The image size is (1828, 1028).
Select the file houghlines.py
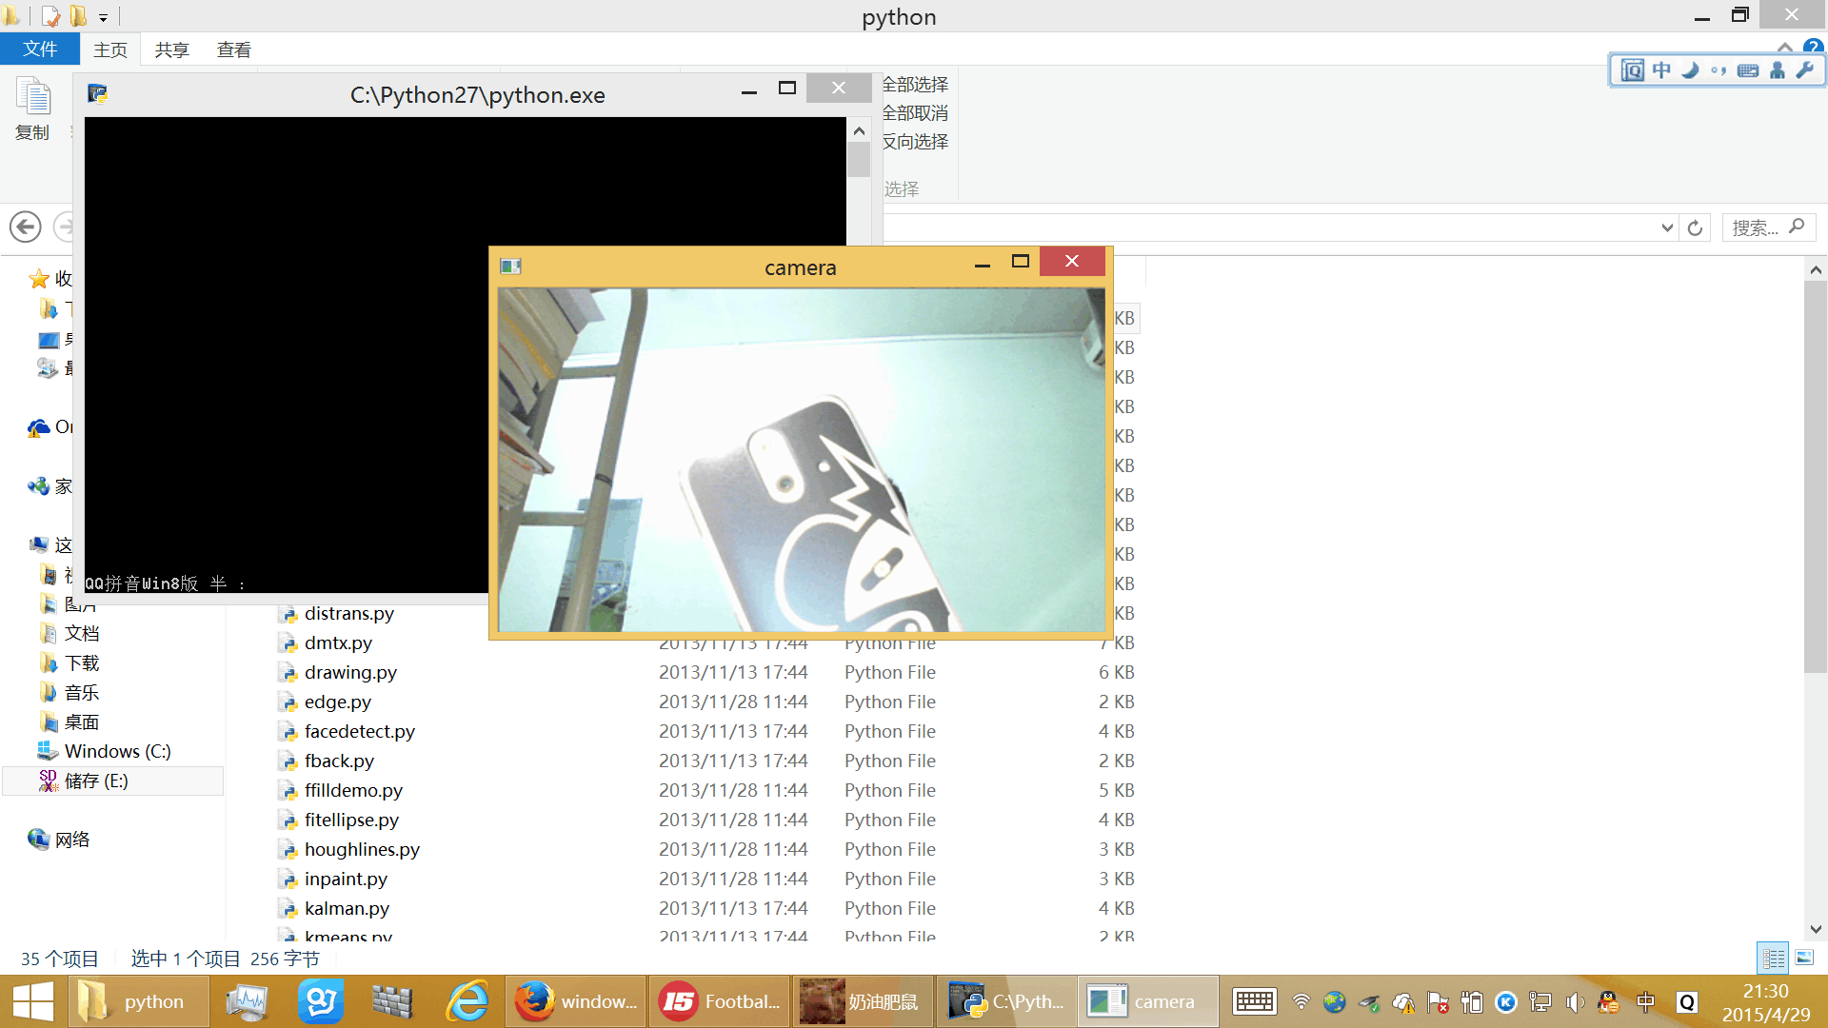pyautogui.click(x=362, y=850)
